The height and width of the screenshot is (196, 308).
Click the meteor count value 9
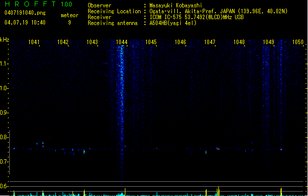(x=70, y=23)
